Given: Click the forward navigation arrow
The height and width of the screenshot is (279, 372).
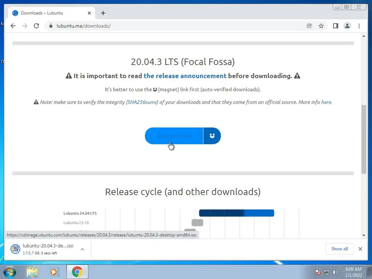Looking at the screenshot, I should [25, 26].
